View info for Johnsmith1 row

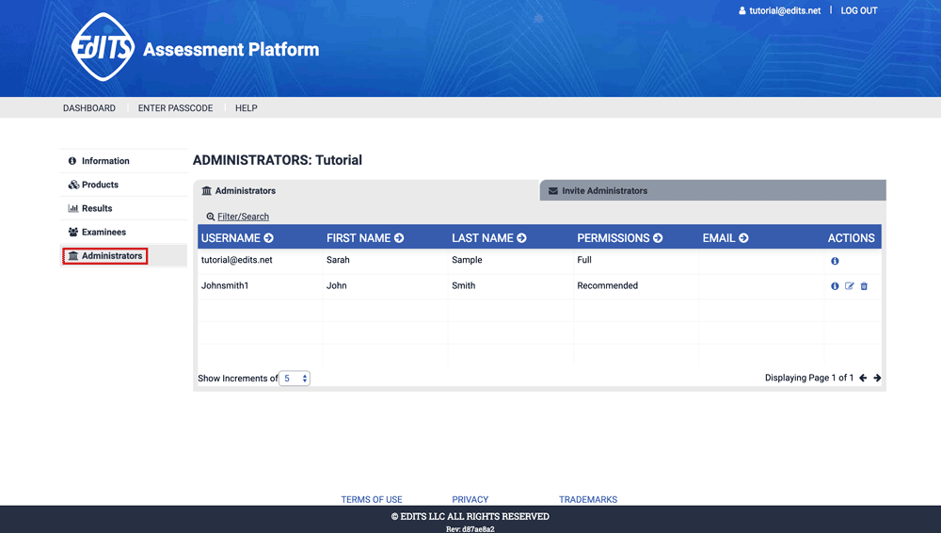click(x=835, y=286)
